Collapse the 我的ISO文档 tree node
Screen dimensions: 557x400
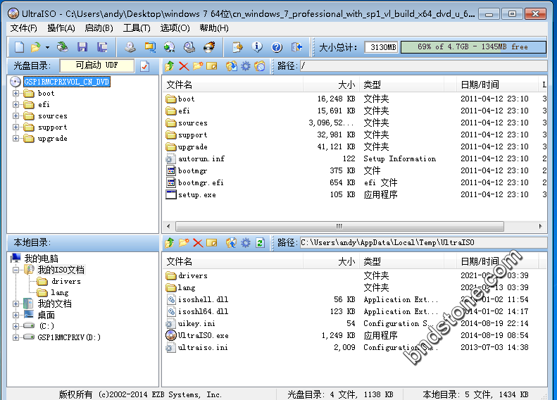(15, 270)
